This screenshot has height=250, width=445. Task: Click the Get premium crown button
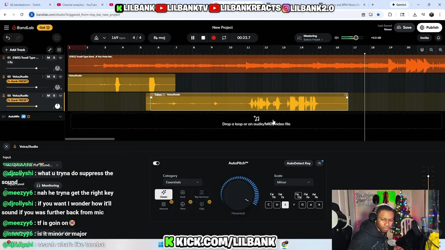click(x=44, y=27)
